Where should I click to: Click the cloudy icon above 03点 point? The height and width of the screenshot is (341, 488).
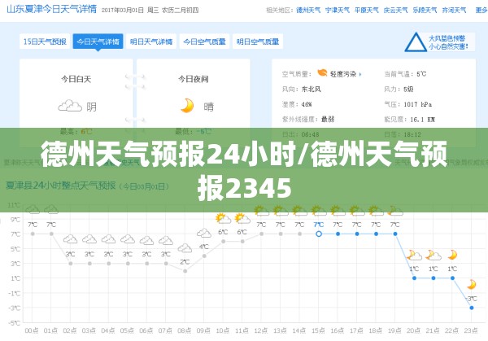click(x=89, y=239)
